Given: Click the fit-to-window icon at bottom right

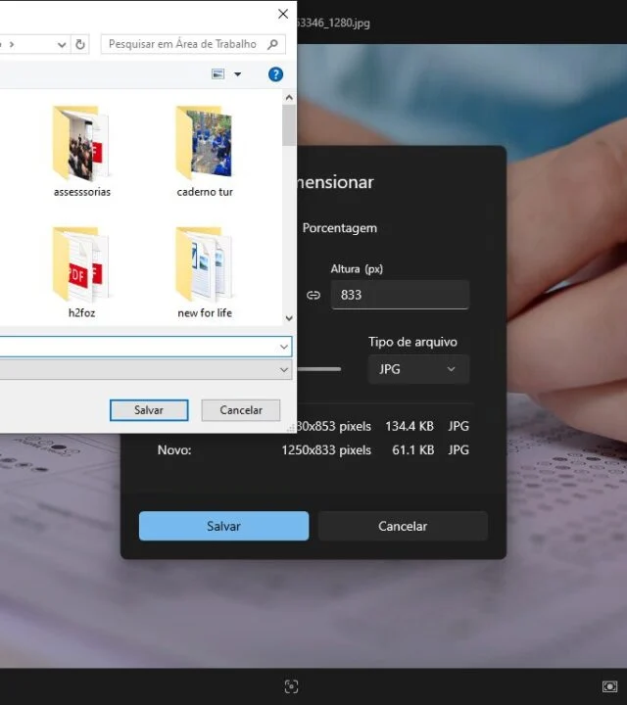Looking at the screenshot, I should [x=609, y=686].
